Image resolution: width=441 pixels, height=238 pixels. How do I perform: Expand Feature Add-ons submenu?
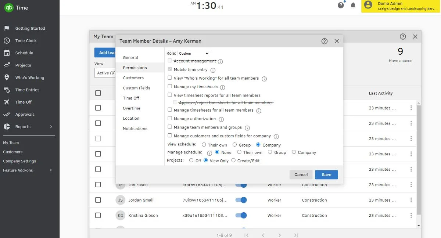point(51,170)
